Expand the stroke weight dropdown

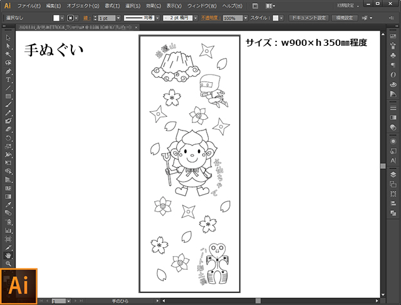118,18
